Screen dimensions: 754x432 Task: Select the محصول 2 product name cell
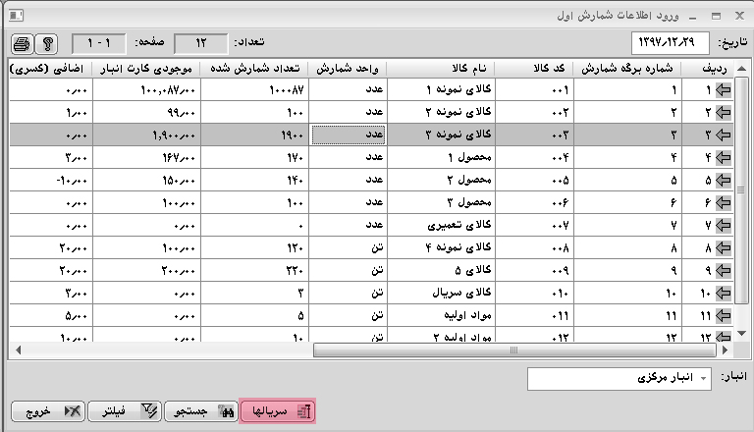click(440, 181)
